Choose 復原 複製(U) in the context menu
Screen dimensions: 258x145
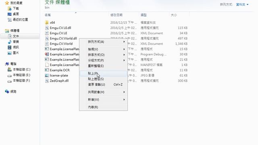(103, 85)
